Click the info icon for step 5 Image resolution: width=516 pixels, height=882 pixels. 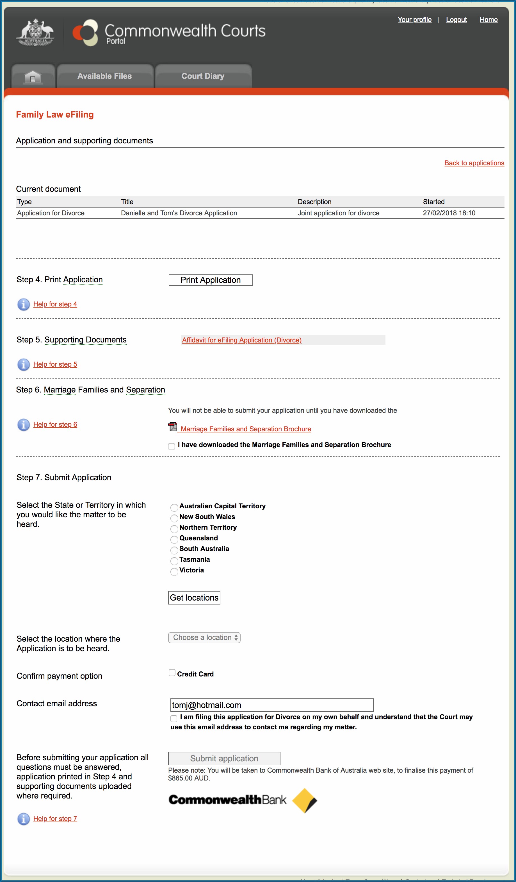click(x=23, y=365)
